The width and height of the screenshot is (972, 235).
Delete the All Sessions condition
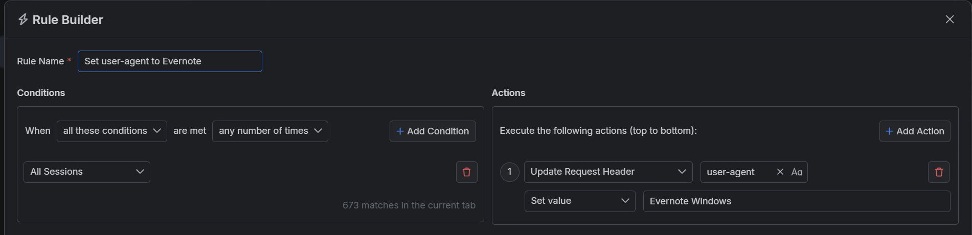click(x=466, y=172)
